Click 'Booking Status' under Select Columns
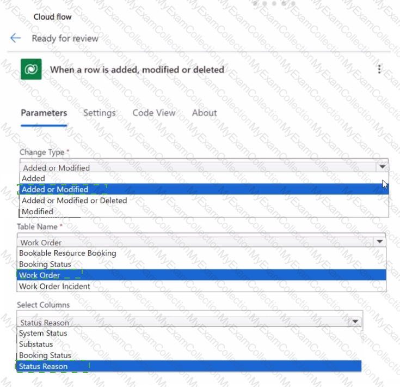400x387 pixels. click(45, 355)
